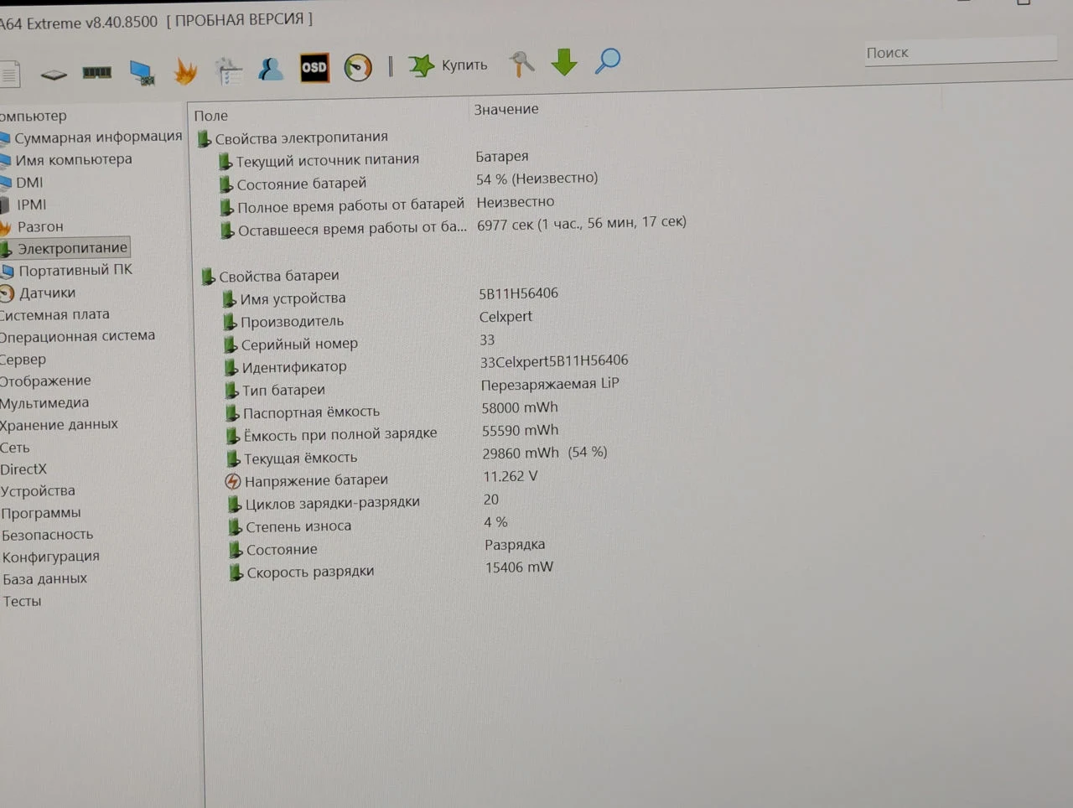Click the monitor diagnostics toolbar icon

point(143,73)
